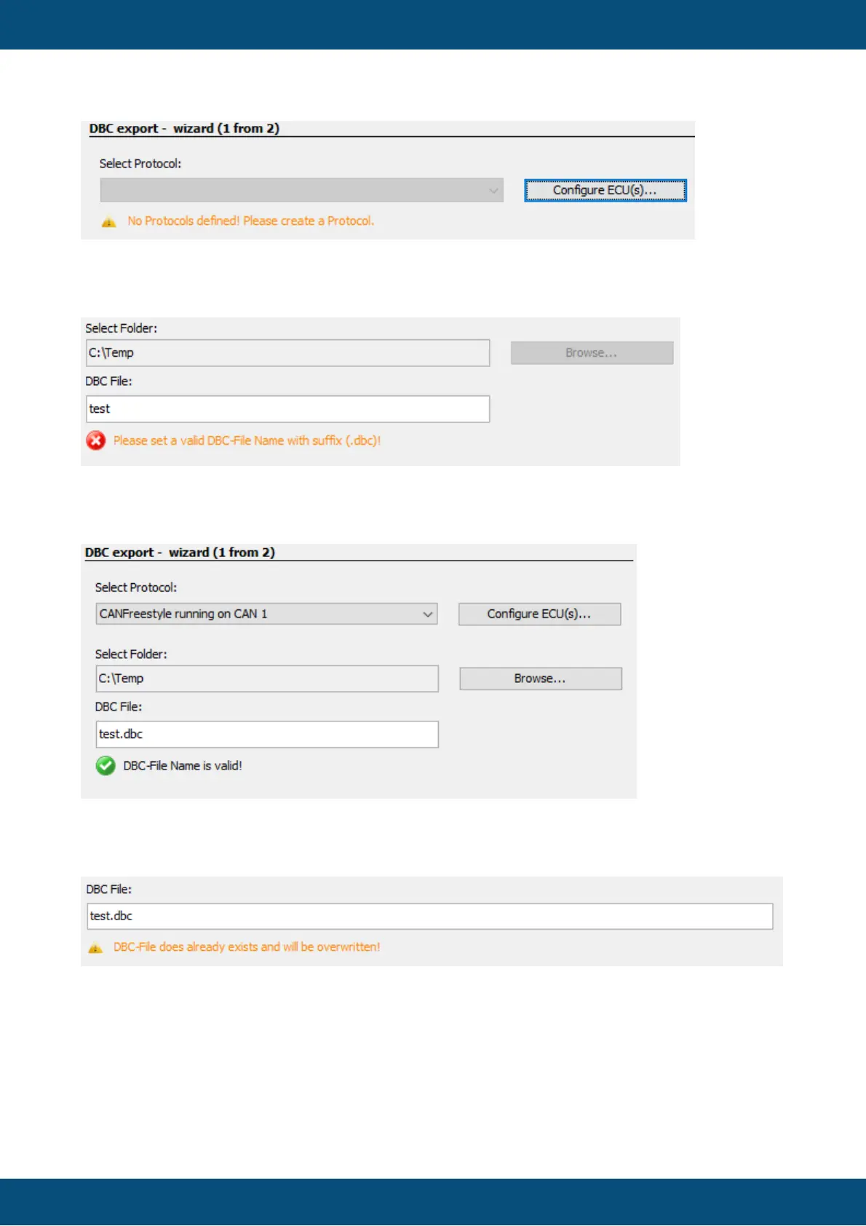
Task: Click the wide DBC File field above overwrite warning
Action: tap(429, 917)
